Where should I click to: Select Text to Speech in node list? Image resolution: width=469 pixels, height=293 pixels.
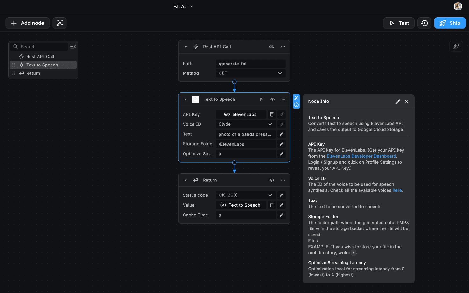point(42,65)
